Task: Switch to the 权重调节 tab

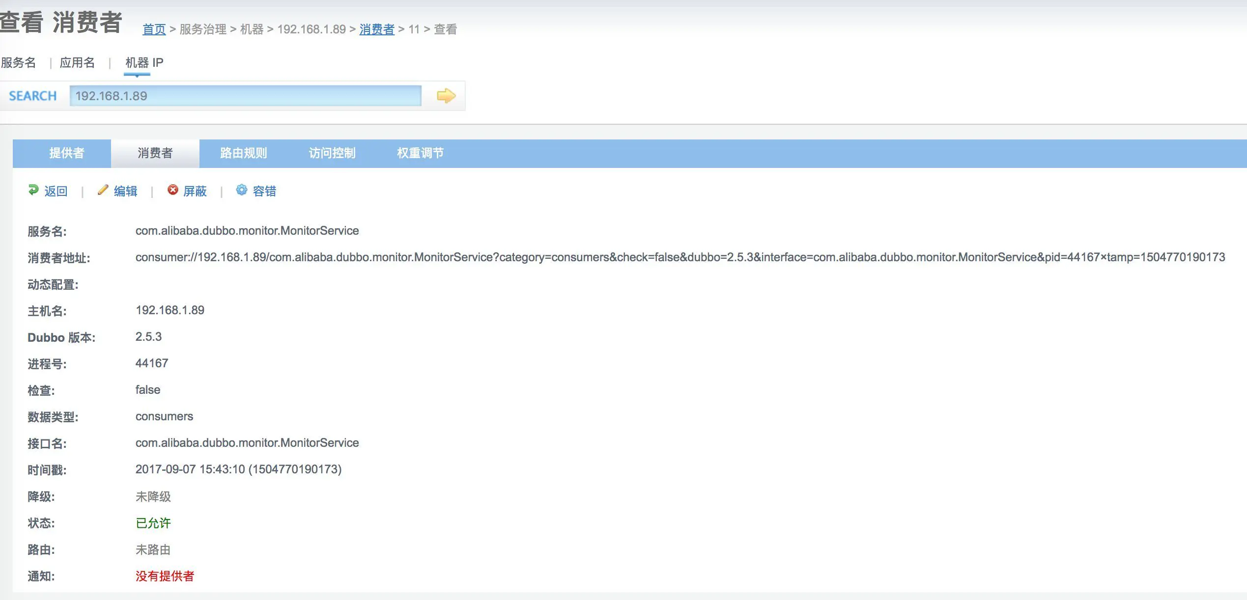Action: [421, 153]
